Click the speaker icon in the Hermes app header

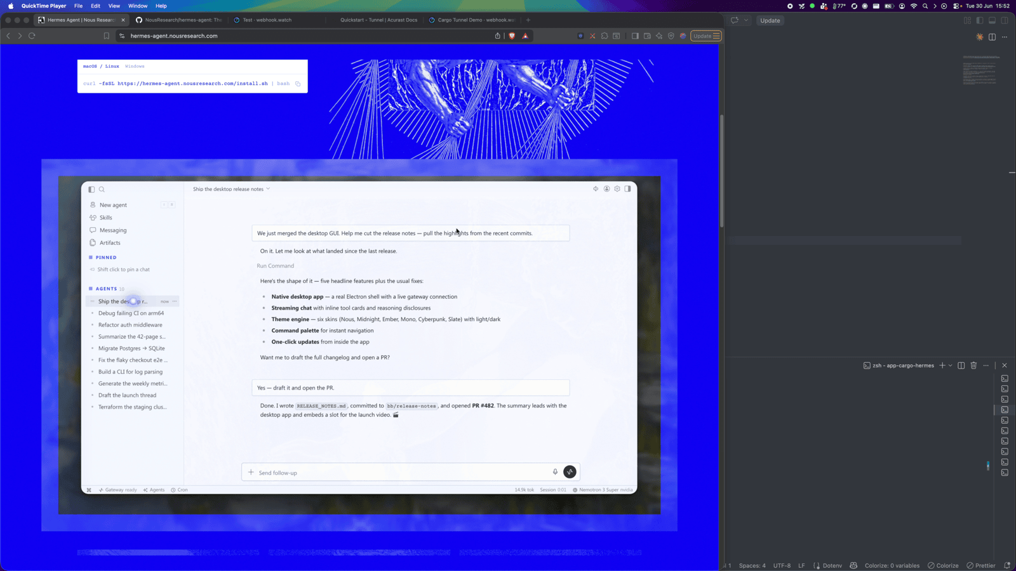click(596, 189)
